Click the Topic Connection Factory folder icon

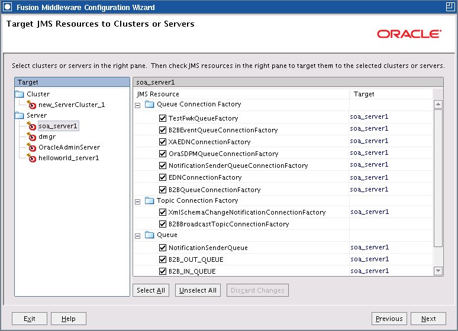point(150,200)
